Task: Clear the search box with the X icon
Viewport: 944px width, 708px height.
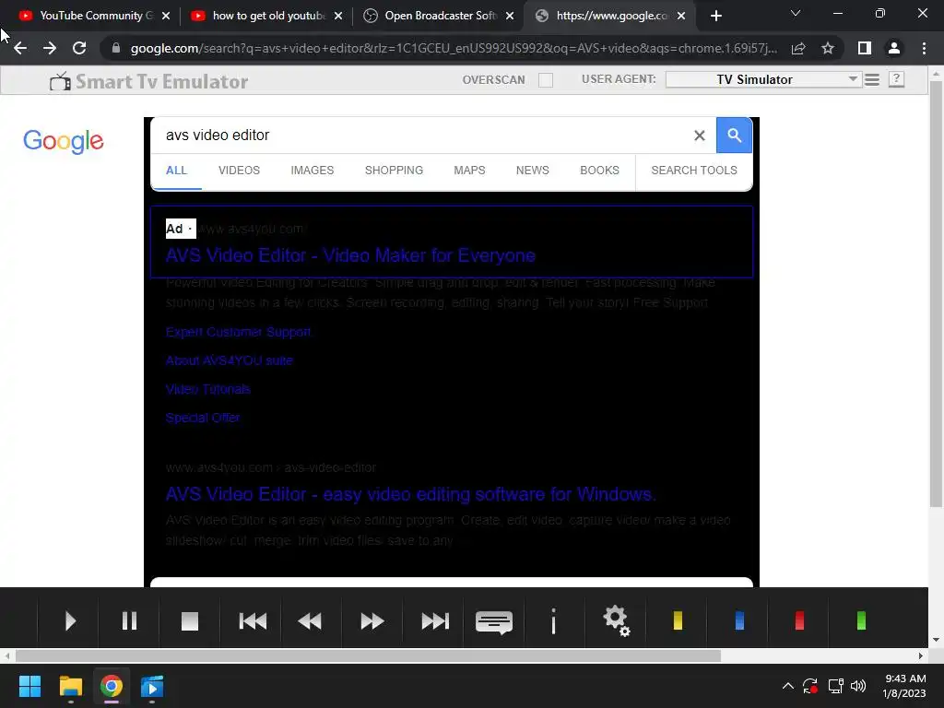Action: point(699,136)
